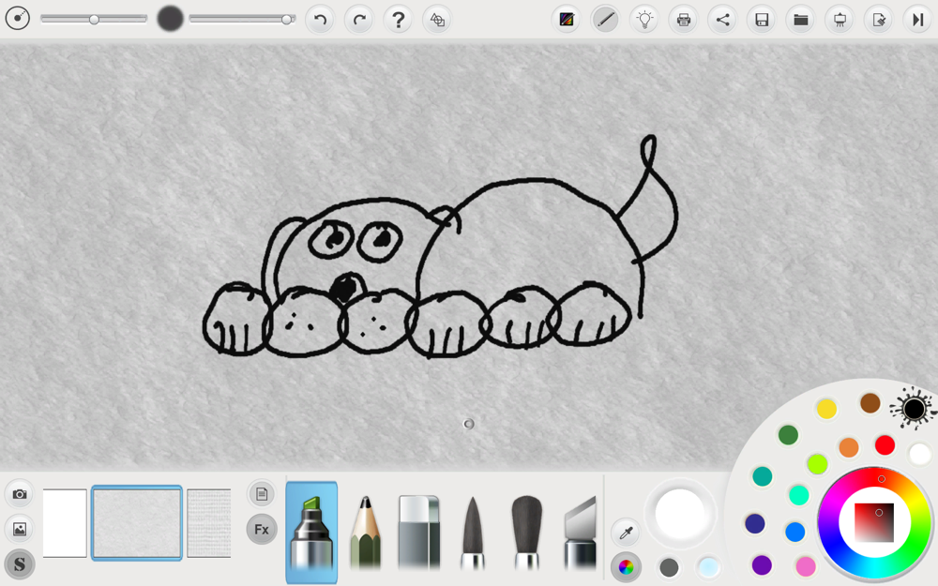Select the pencil tool

[x=366, y=533]
